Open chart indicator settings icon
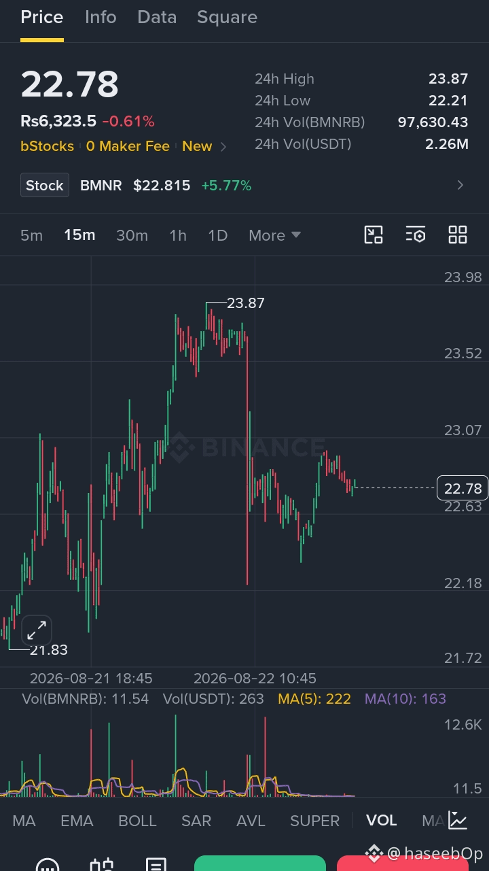The height and width of the screenshot is (871, 489). click(416, 235)
